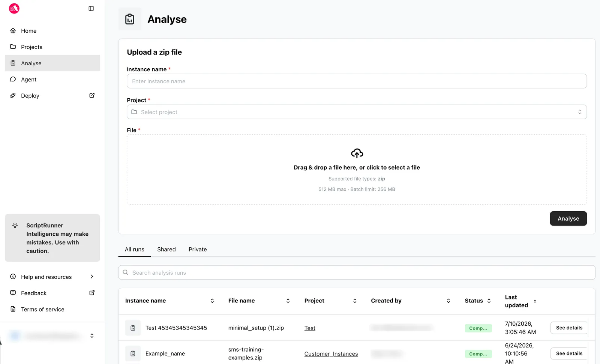Image resolution: width=600 pixels, height=364 pixels.
Task: Select Analyse in the sidebar
Action: pos(52,63)
